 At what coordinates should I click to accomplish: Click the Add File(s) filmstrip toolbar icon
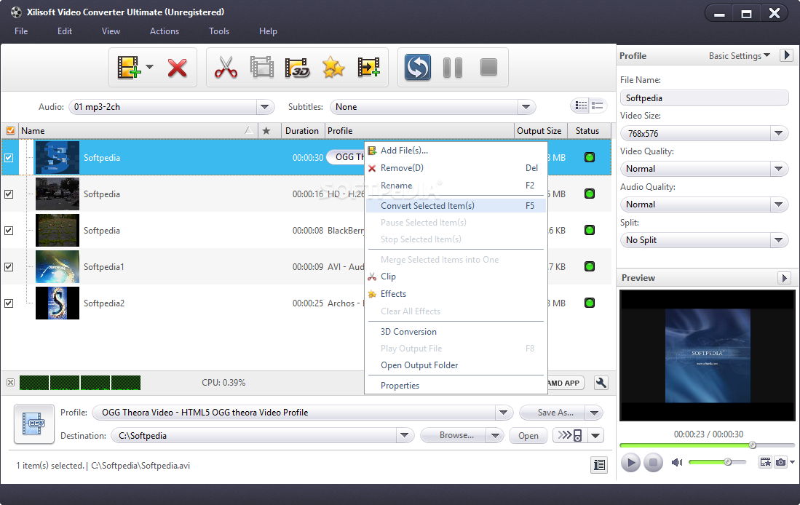click(129, 68)
